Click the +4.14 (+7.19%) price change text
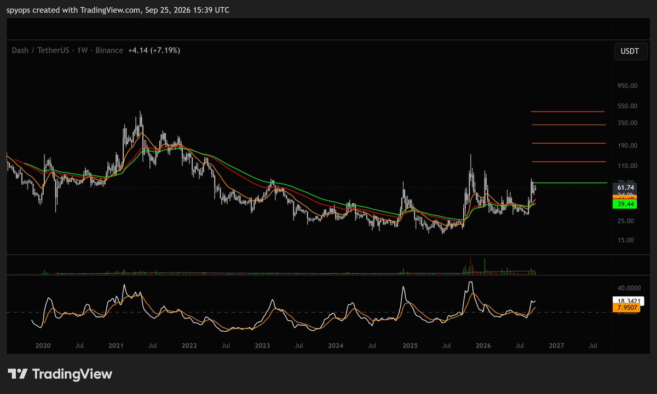 tap(154, 50)
